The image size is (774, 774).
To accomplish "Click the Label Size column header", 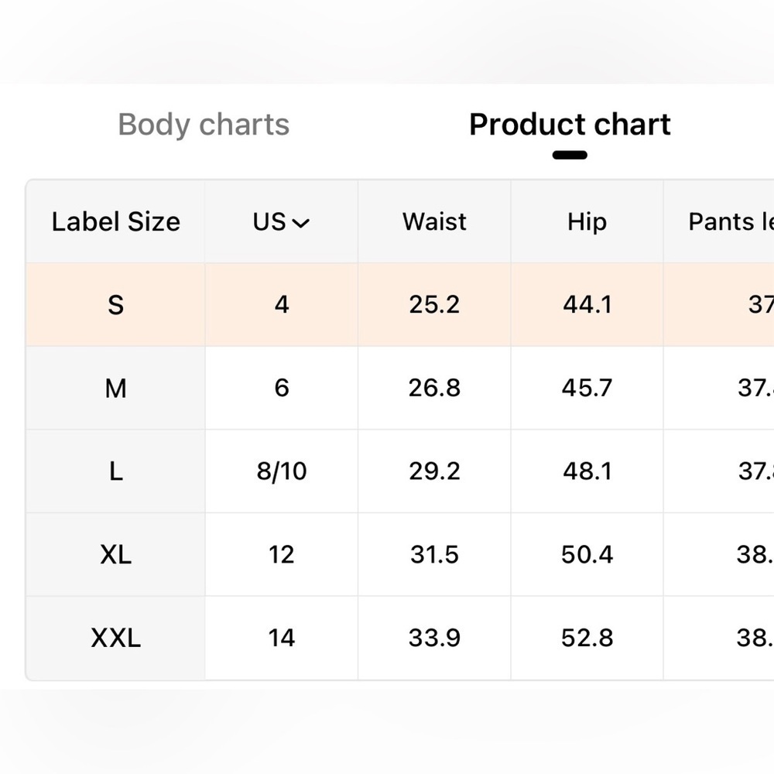I will tap(115, 221).
